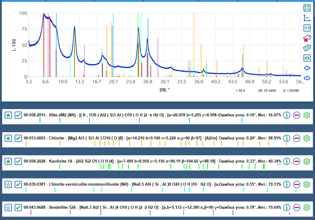Star the Chlorite-vermiculite-montmorillonite phase

[x=9, y=184]
